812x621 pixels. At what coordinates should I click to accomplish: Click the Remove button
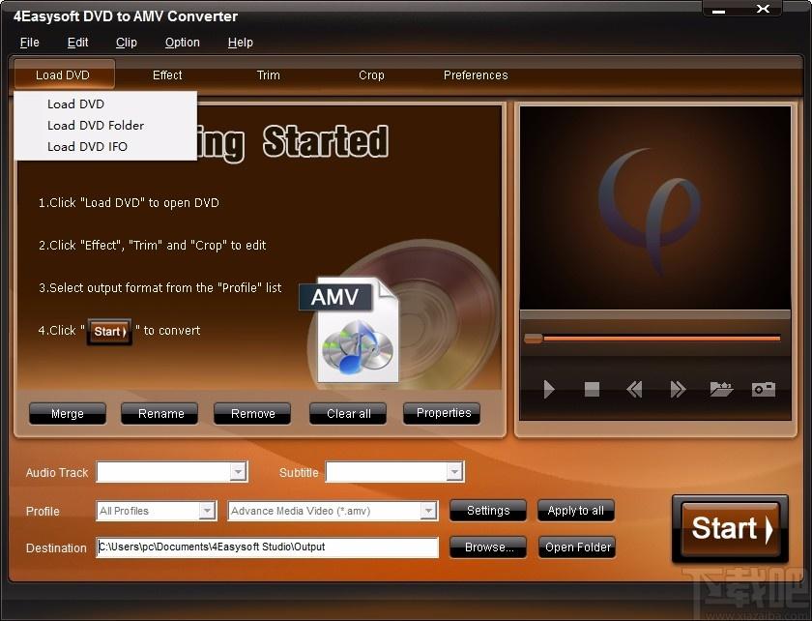click(252, 414)
